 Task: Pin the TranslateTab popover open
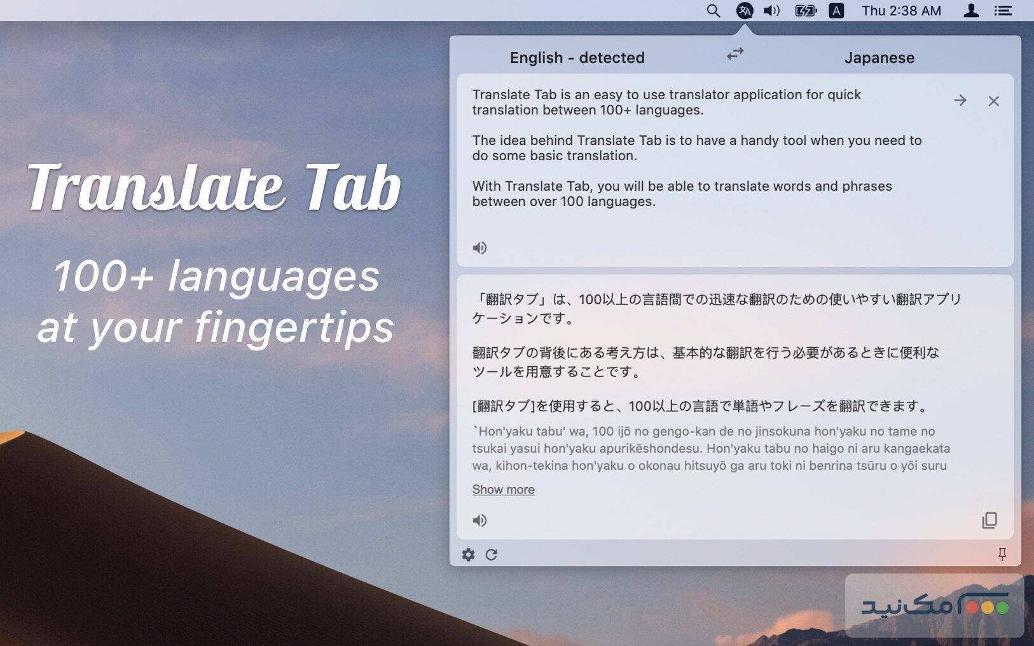tap(1002, 554)
